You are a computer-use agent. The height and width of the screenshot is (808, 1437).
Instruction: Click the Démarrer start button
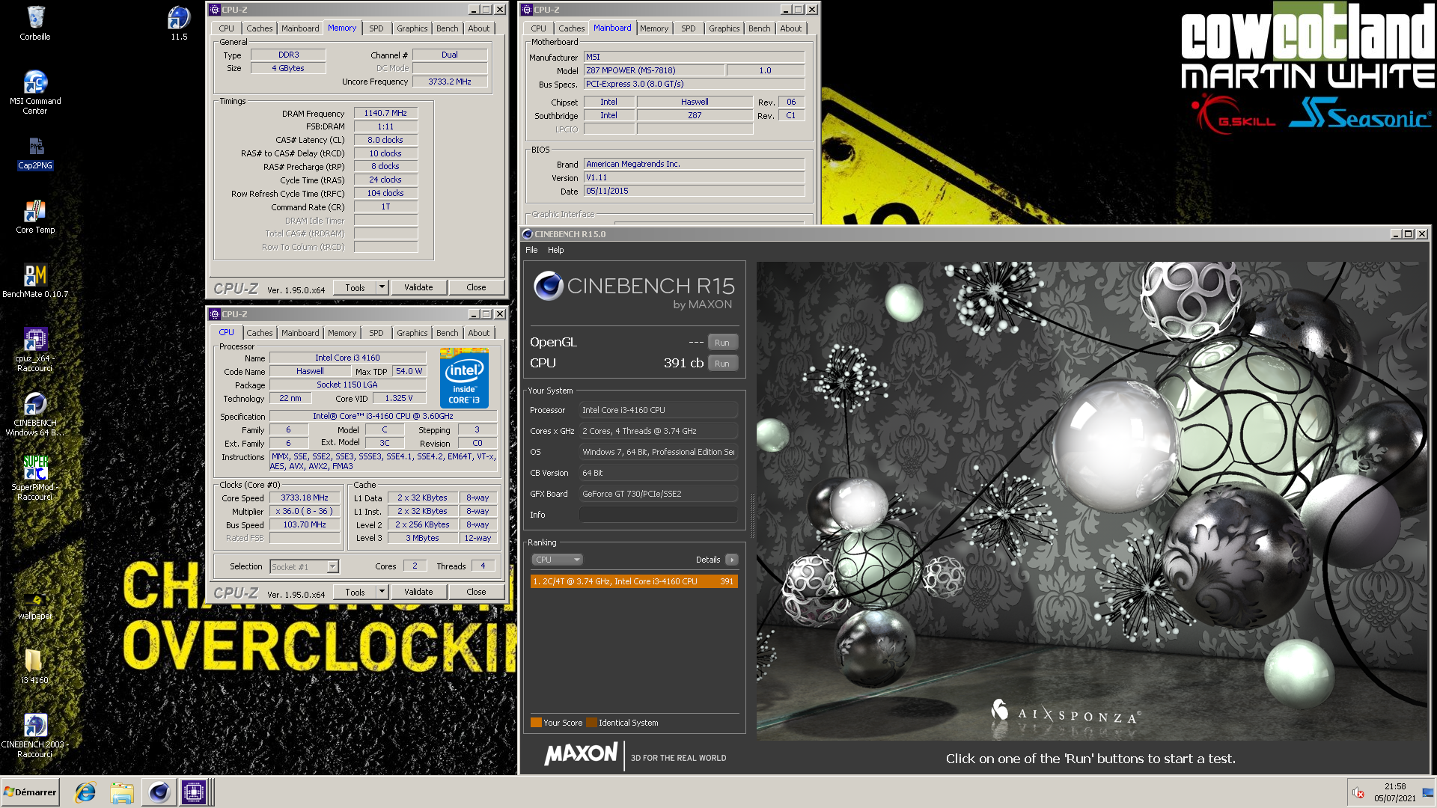30,792
